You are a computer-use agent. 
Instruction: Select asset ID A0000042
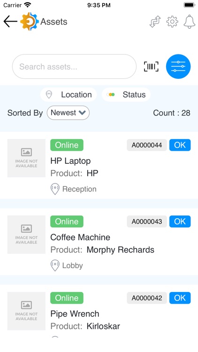point(147,298)
